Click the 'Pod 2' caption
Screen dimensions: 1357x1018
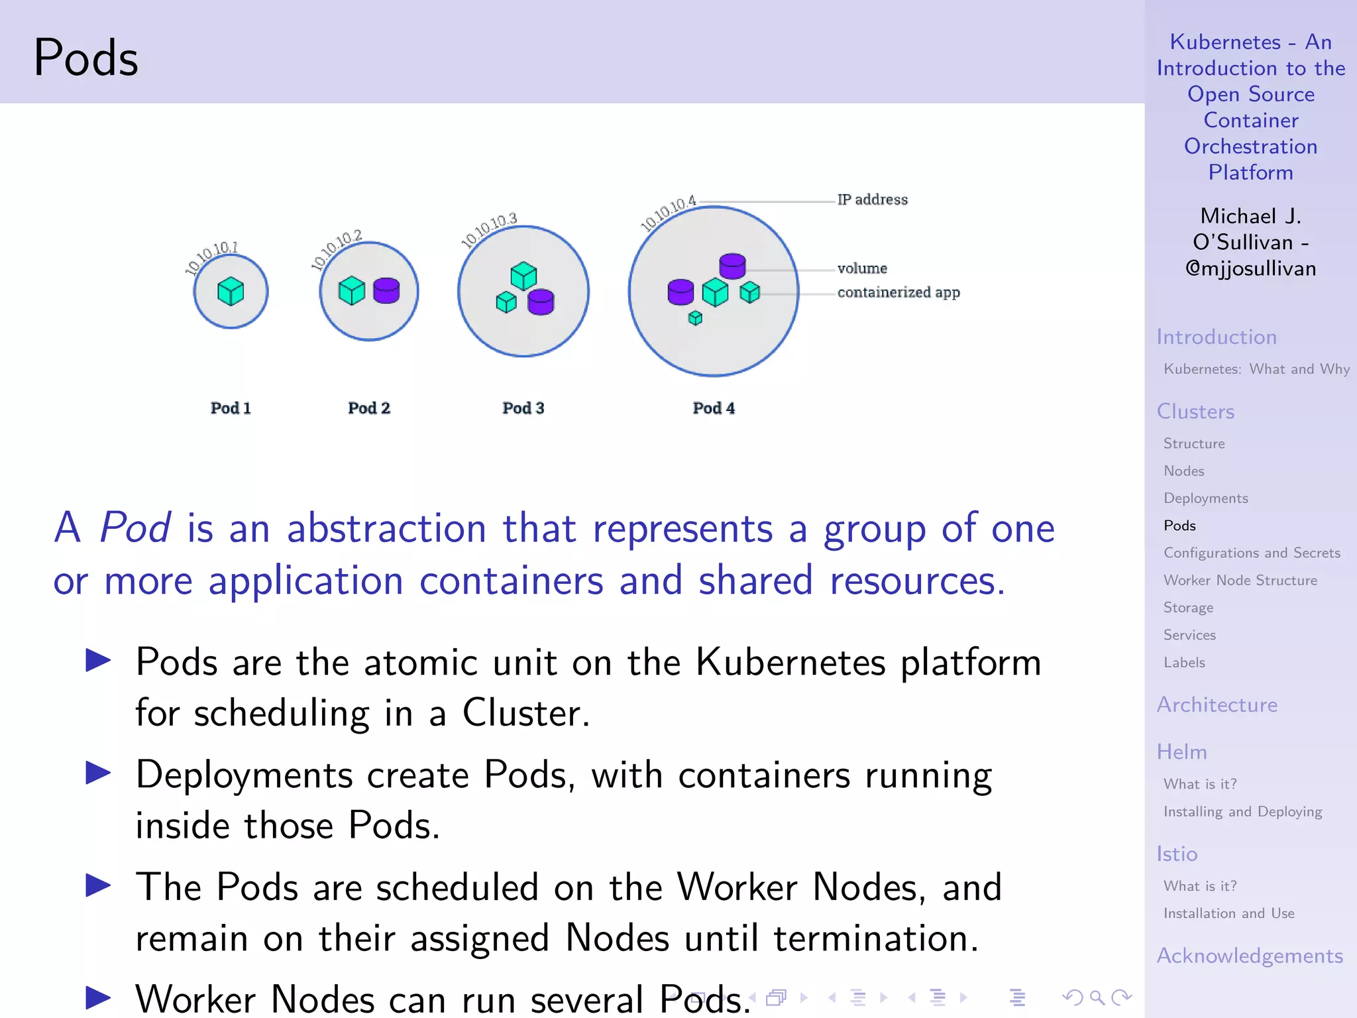point(369,408)
